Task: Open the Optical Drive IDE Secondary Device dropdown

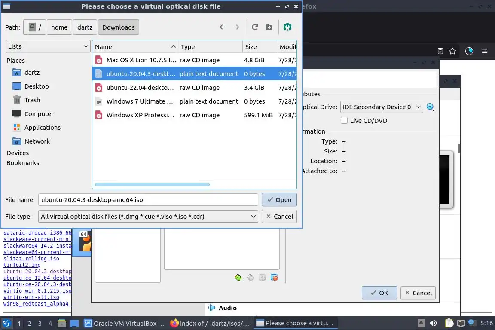Action: [382, 107]
